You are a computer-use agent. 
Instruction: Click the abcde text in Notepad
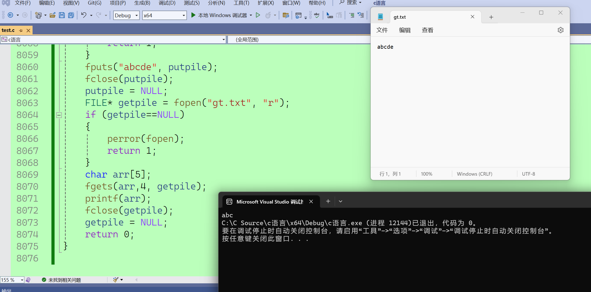tap(385, 47)
